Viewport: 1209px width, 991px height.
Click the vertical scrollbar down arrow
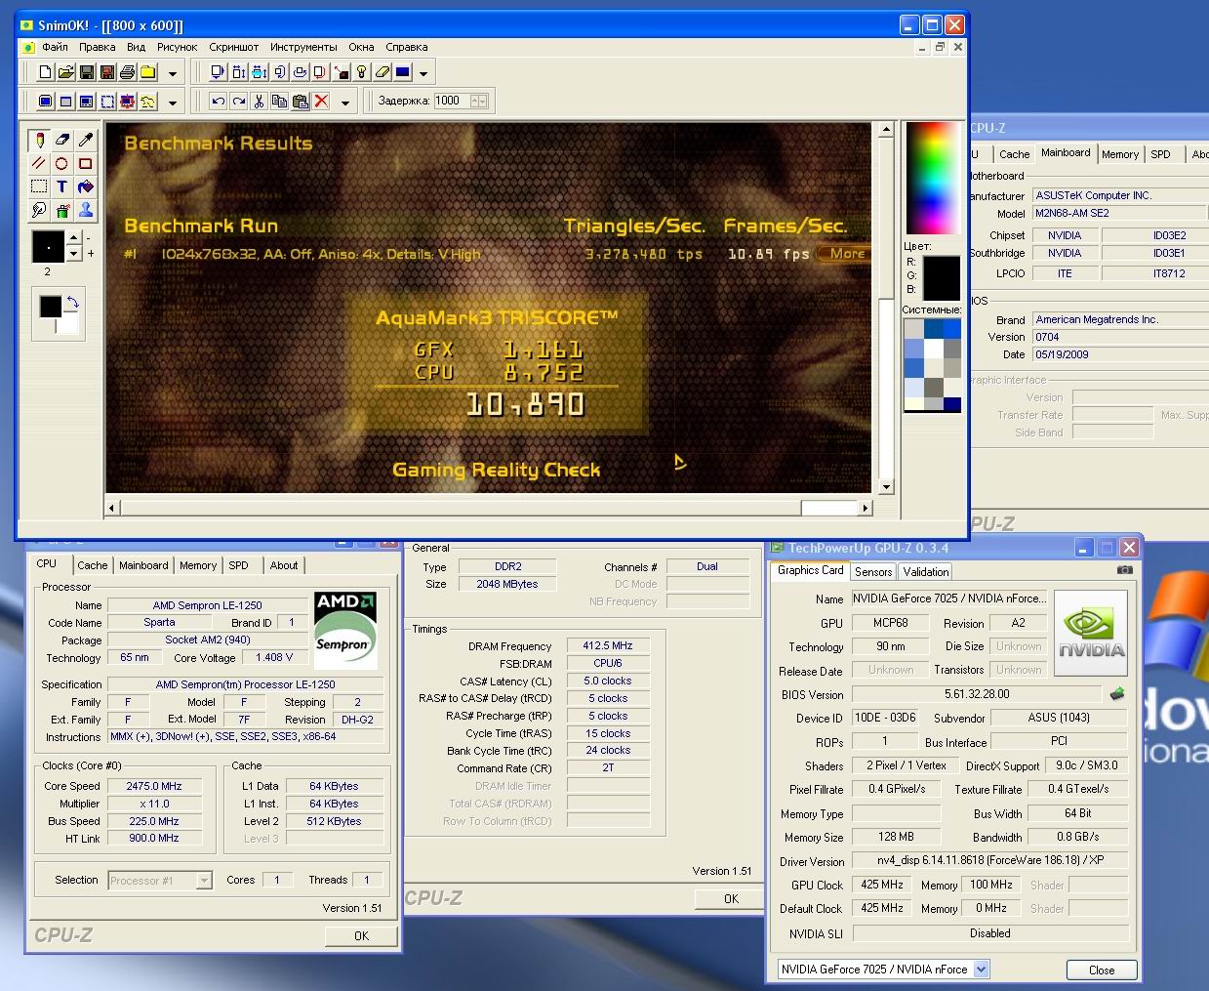886,486
